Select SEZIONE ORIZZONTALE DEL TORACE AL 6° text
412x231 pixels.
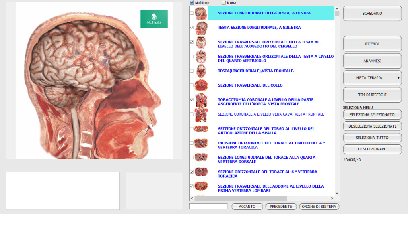coord(268,174)
